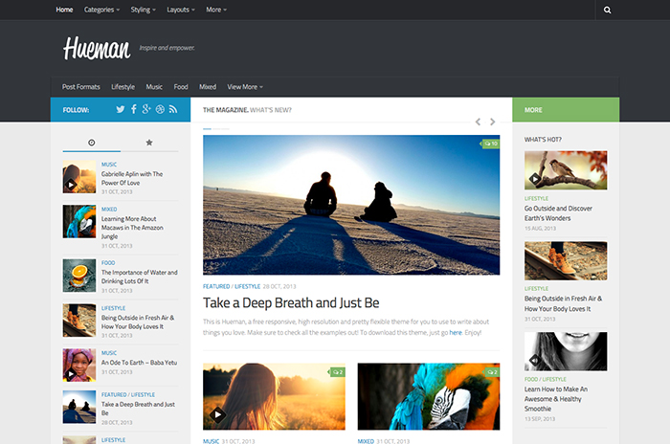Screen dimensions: 670x444
Task: Open FOOD category above Water post
Action: pos(108,262)
